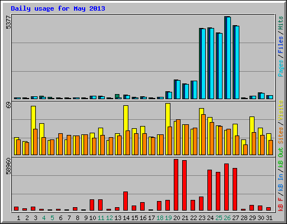Screen dimensions: 287x224
Task: Click green weekend day label "5"
Action: [x=52, y=218]
